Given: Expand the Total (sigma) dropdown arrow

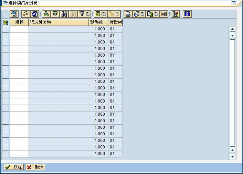Looking at the screenshot, I should 104,14.
